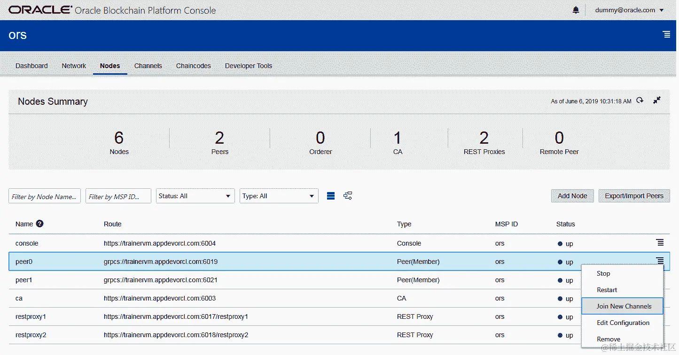Open the action menu for console row
The height and width of the screenshot is (355, 679).
click(660, 242)
